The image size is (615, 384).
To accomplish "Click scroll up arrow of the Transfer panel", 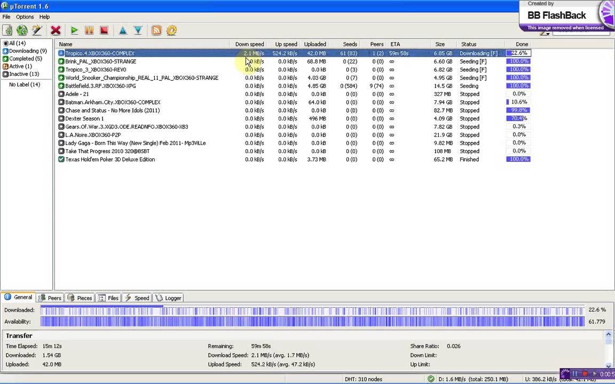I will (x=609, y=334).
